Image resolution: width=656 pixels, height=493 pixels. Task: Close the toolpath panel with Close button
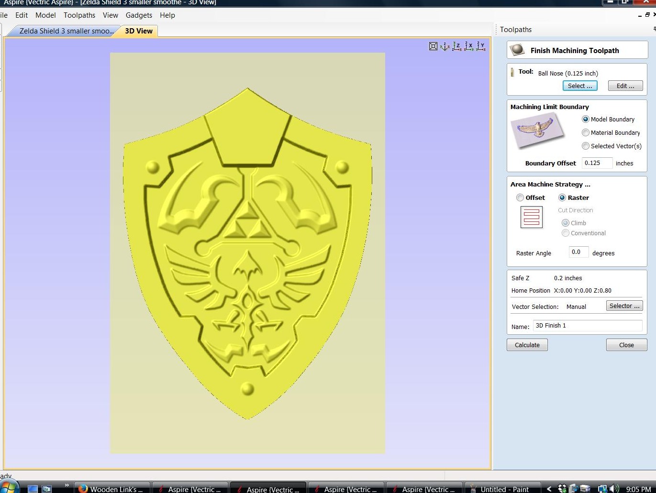click(626, 345)
